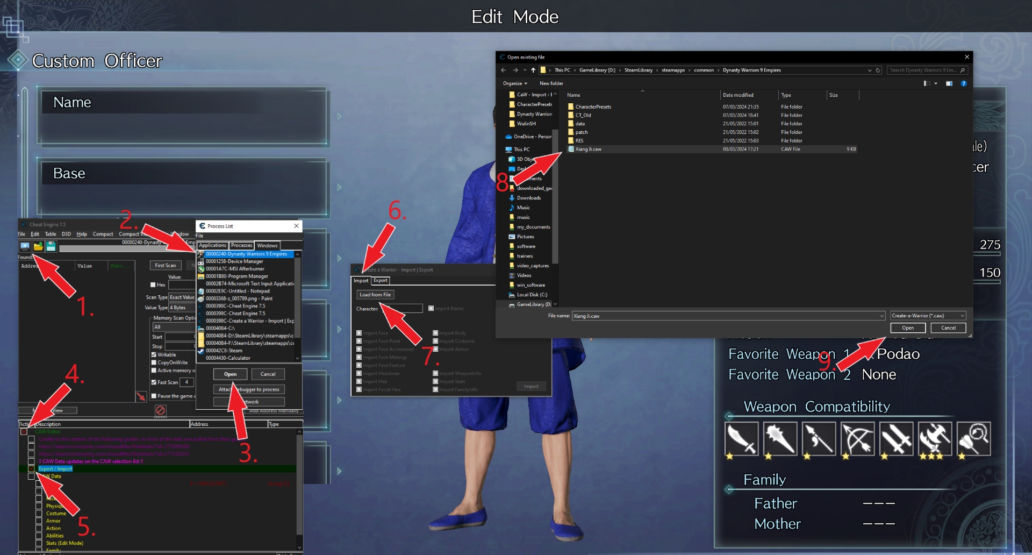Select the spear weapon compatibility icon
This screenshot has width=1032, height=555.
819,439
